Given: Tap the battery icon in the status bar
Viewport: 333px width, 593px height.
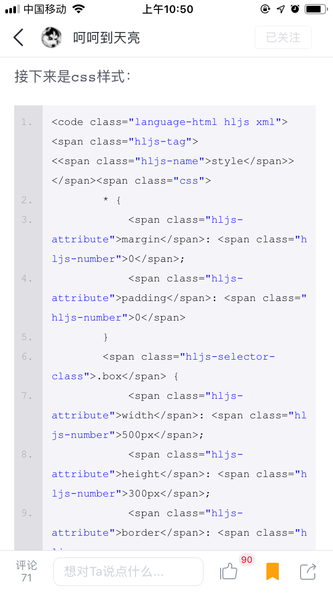Looking at the screenshot, I should (x=315, y=9).
